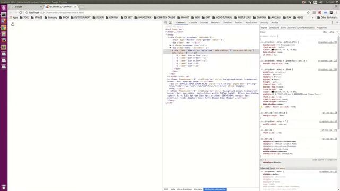
Task: Click the blue extension icon in Chrome toolbar
Action: coord(325,13)
